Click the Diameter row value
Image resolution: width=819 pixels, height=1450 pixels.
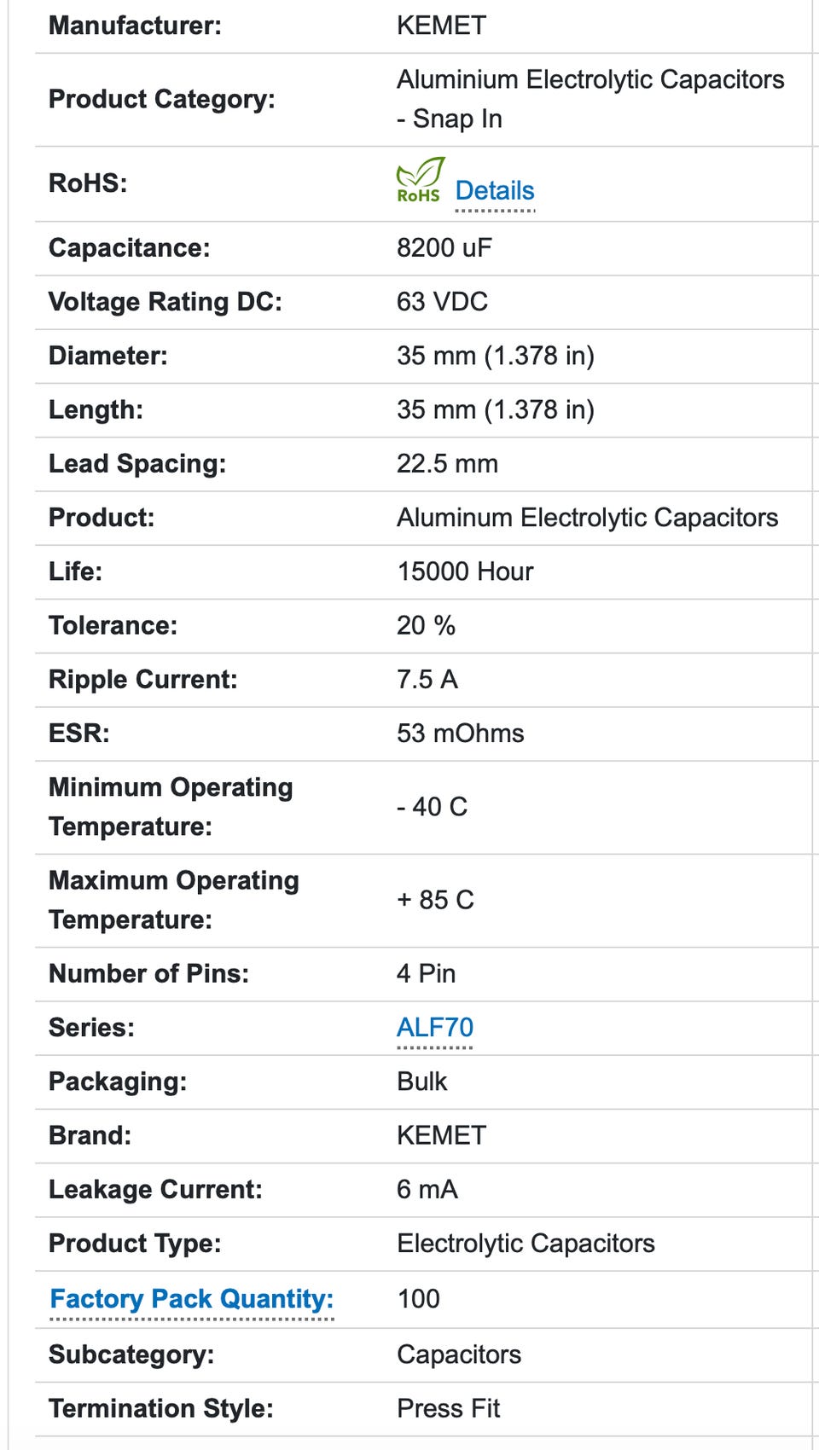pyautogui.click(x=495, y=355)
